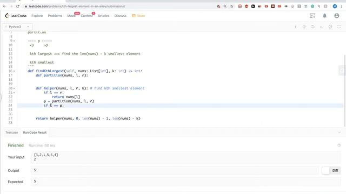Reload the browser page

click(18, 6)
